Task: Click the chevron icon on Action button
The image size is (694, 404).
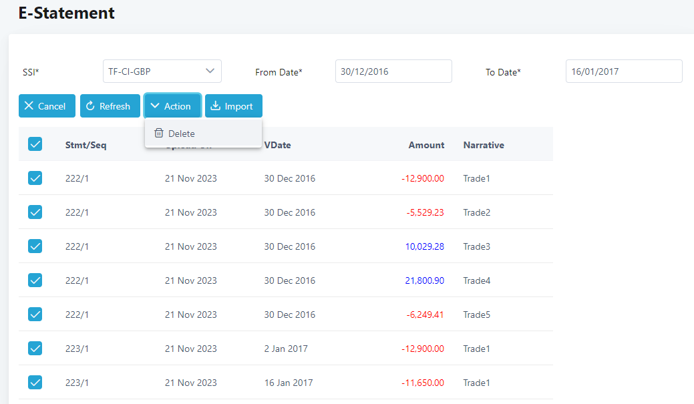Action: click(x=155, y=106)
